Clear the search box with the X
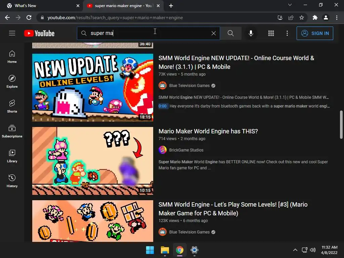Viewport: 344px width, 258px height. coord(213,33)
